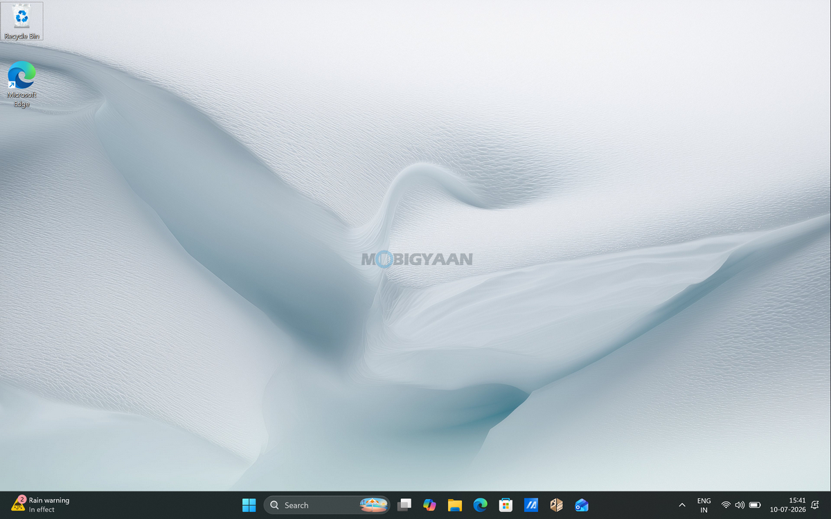Click the taskbar Search box
This screenshot has height=519, width=831.
tap(326, 505)
